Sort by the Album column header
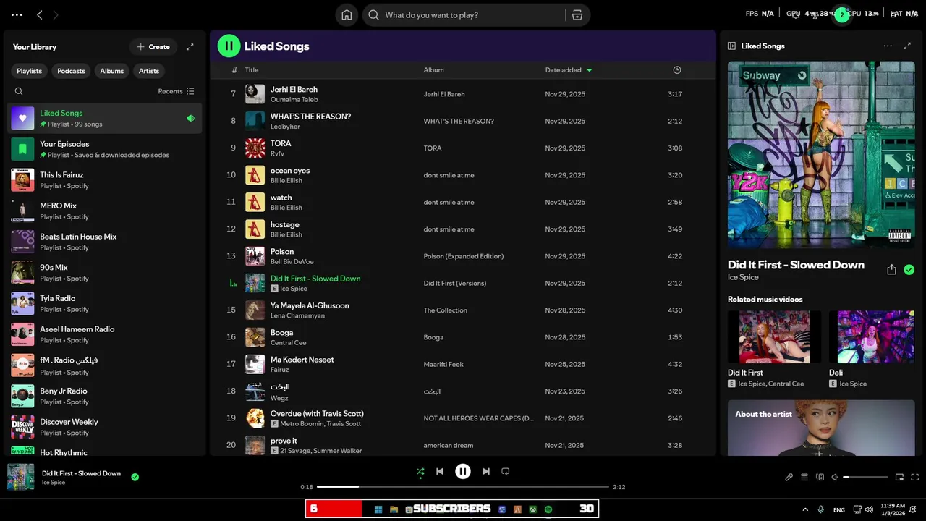 tap(433, 70)
